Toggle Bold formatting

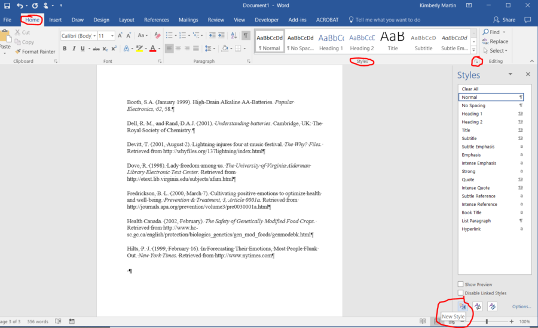coord(65,48)
